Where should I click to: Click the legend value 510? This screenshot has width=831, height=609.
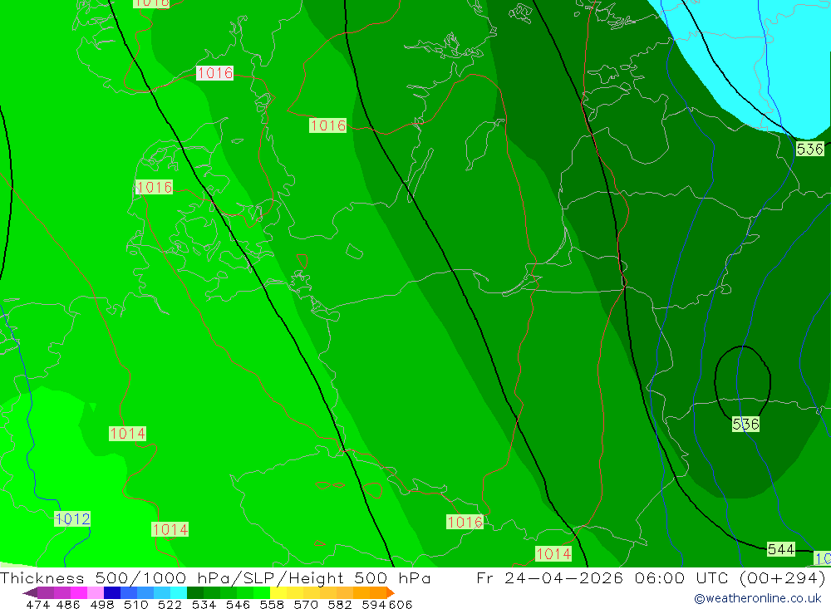tap(136, 604)
